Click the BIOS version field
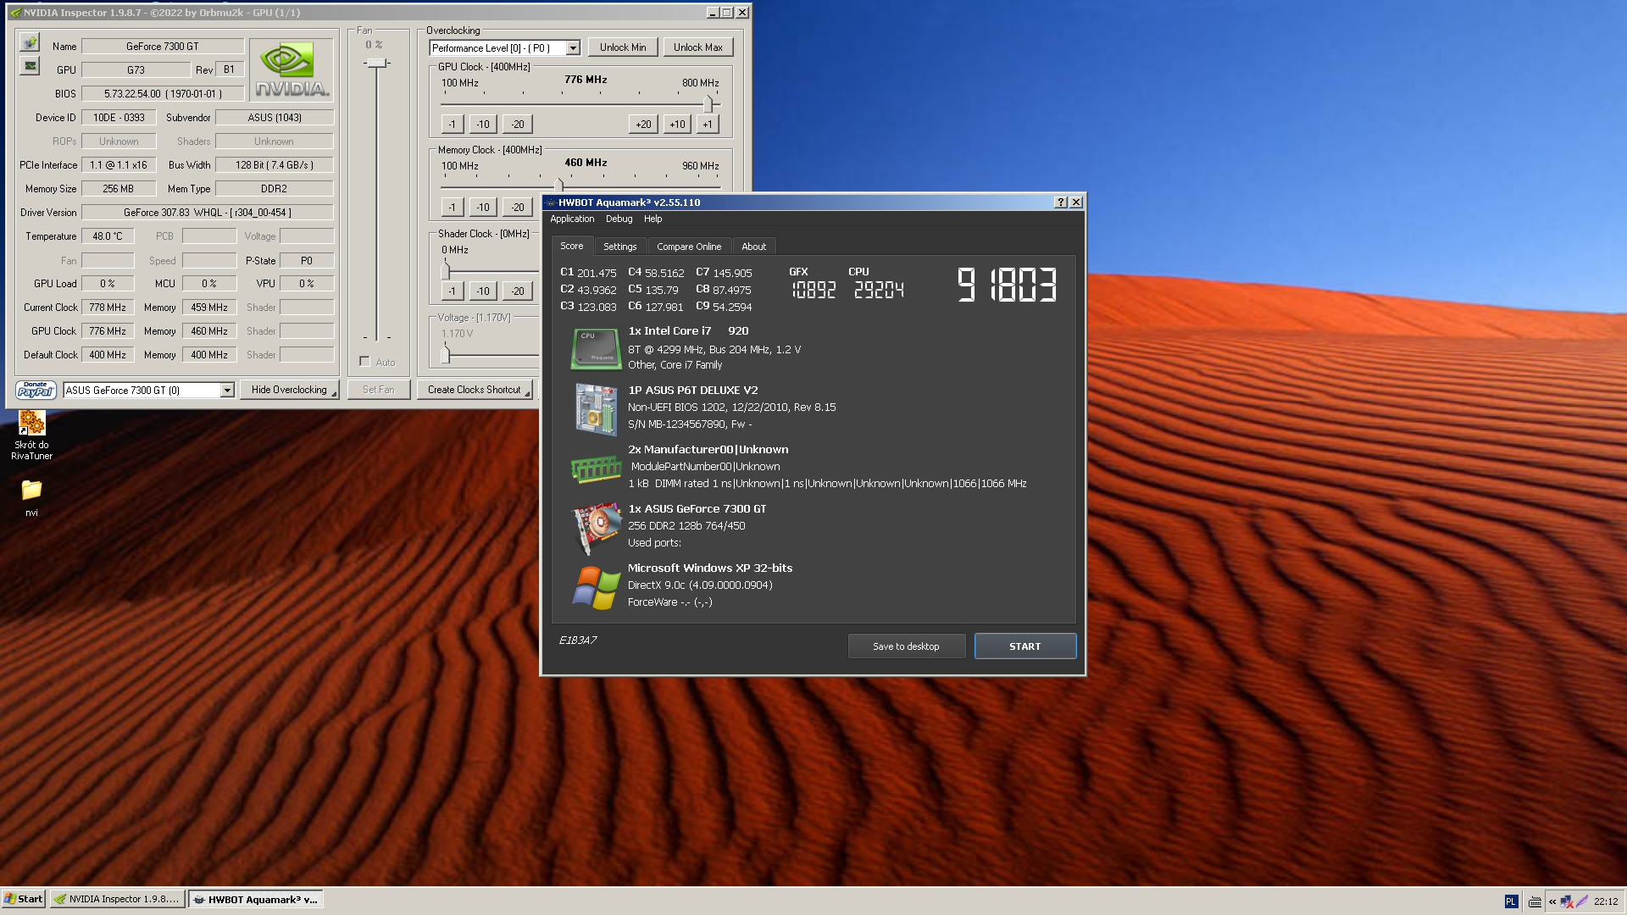The height and width of the screenshot is (915, 1627). [163, 94]
